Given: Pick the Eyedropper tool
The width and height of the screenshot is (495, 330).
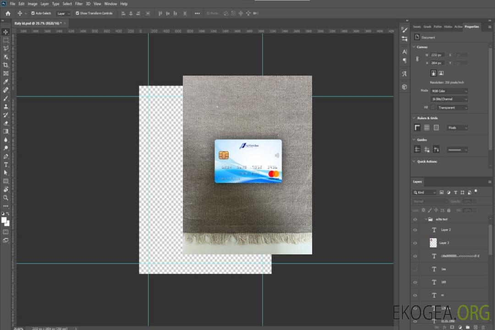Looking at the screenshot, I should 6,82.
